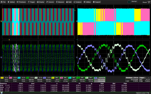Click the info icon in status bar
151x94 pixels.
point(2,93)
